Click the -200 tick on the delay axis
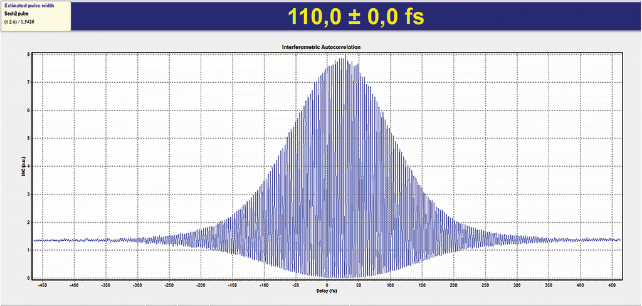Viewport: 642px width, 306px height. [x=200, y=285]
